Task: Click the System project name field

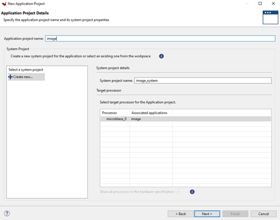Action: tap(202, 81)
